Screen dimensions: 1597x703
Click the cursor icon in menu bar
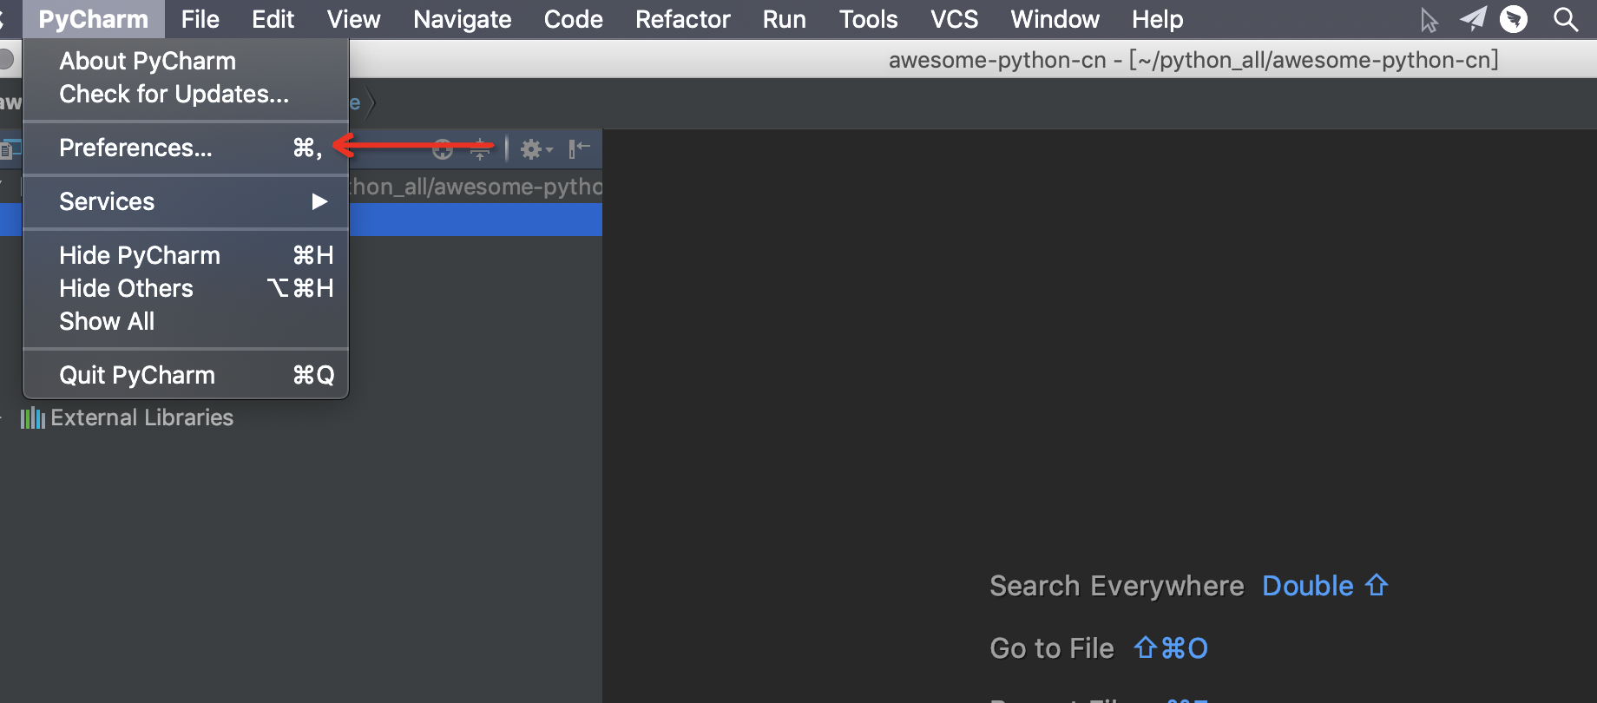pos(1429,19)
